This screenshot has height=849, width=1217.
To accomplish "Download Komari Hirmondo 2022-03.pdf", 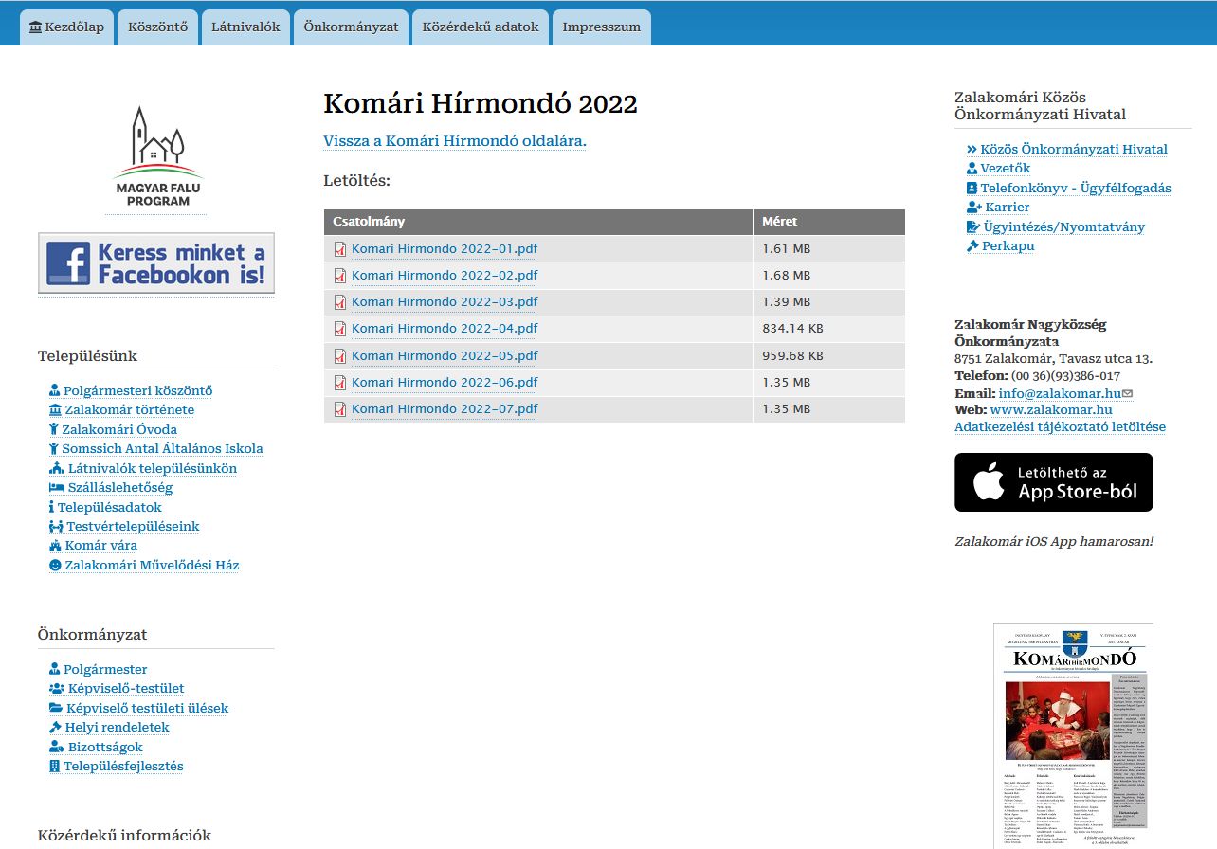I will click(x=445, y=302).
